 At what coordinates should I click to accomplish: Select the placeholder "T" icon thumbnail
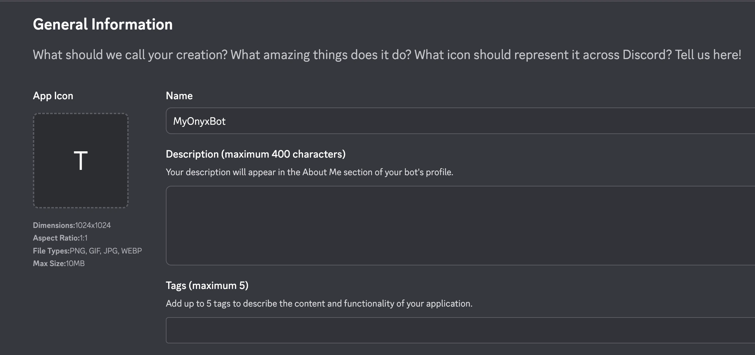(x=80, y=161)
